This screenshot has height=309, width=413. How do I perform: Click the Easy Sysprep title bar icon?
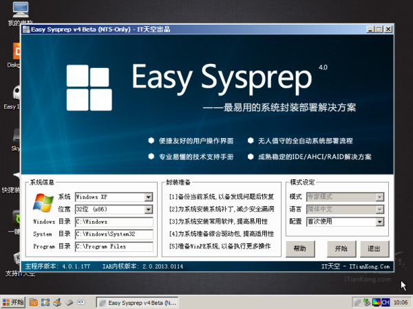(26, 30)
